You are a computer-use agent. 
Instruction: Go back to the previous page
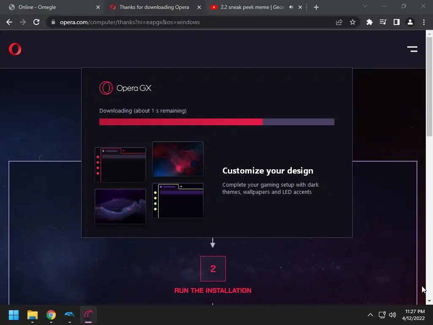[x=9, y=22]
